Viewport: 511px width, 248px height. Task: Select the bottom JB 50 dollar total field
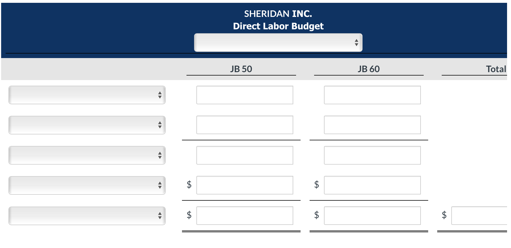tap(245, 216)
